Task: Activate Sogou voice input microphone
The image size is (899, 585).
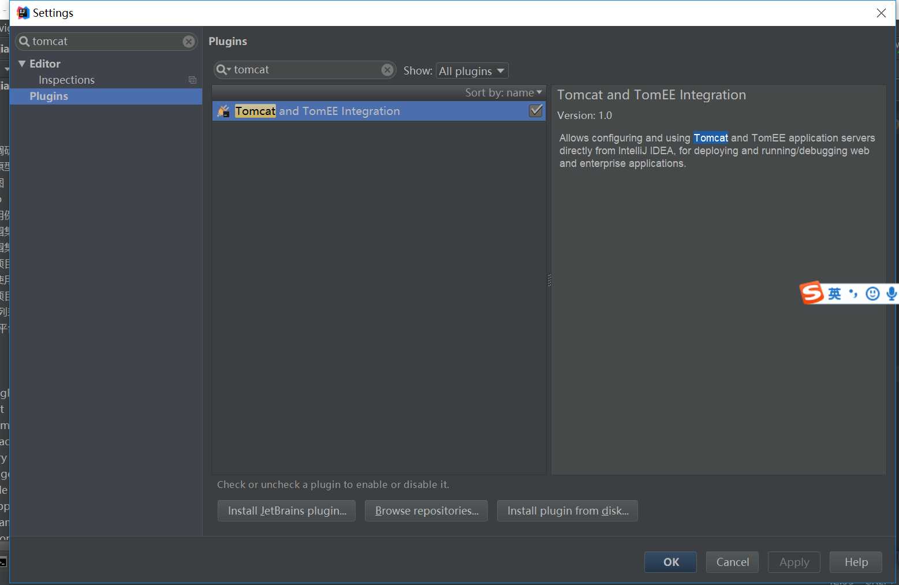Action: tap(891, 294)
